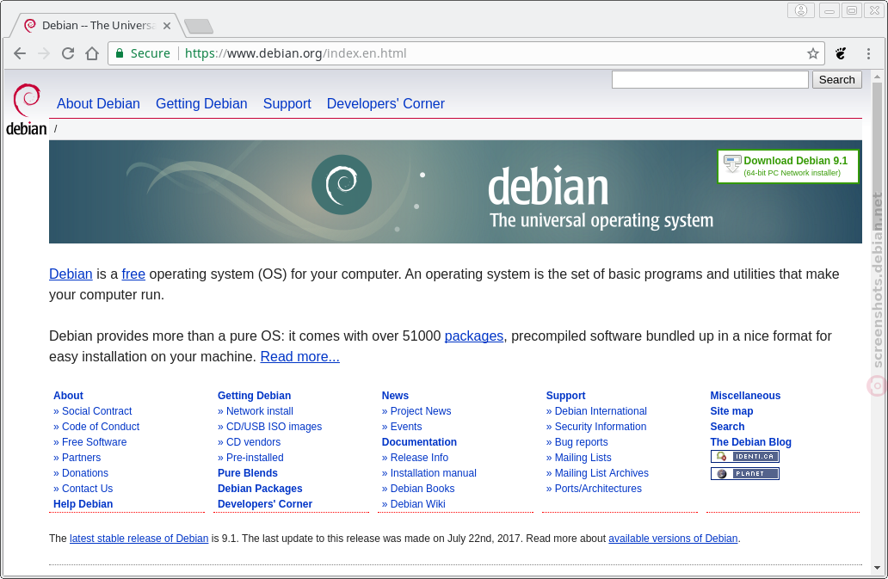Click the Help Debian link
Viewport: 888px width, 579px height.
(83, 504)
